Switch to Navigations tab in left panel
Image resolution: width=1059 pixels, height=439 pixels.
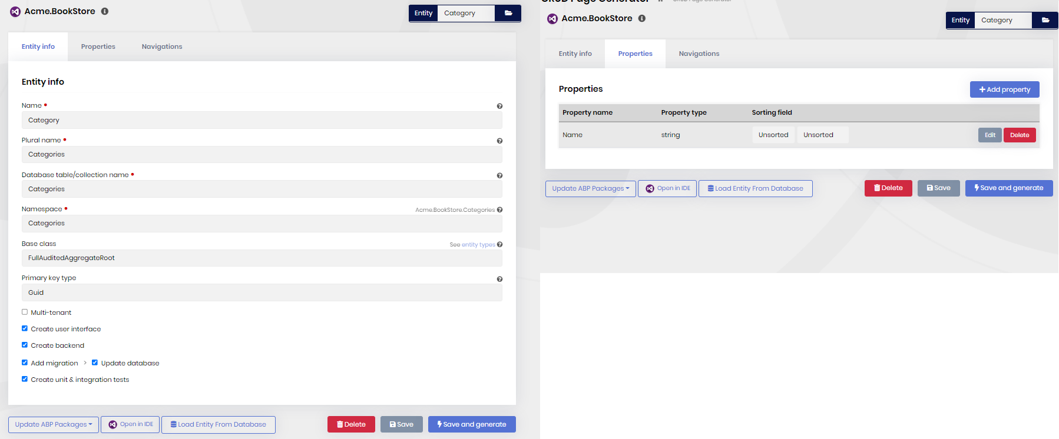[162, 46]
